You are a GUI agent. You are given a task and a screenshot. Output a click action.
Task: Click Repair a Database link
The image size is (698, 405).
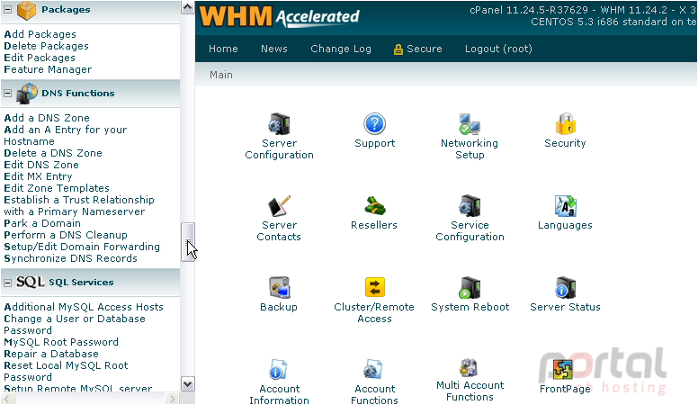pyautogui.click(x=51, y=354)
